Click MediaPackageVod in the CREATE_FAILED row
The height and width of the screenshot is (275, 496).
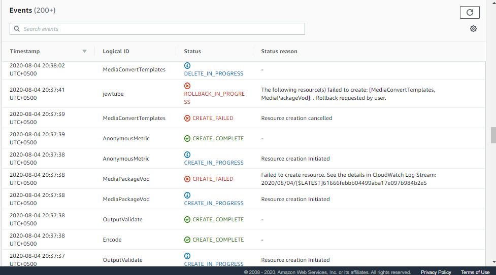[126, 179]
